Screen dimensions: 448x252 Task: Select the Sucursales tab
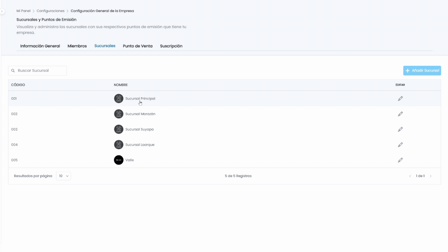tap(105, 46)
